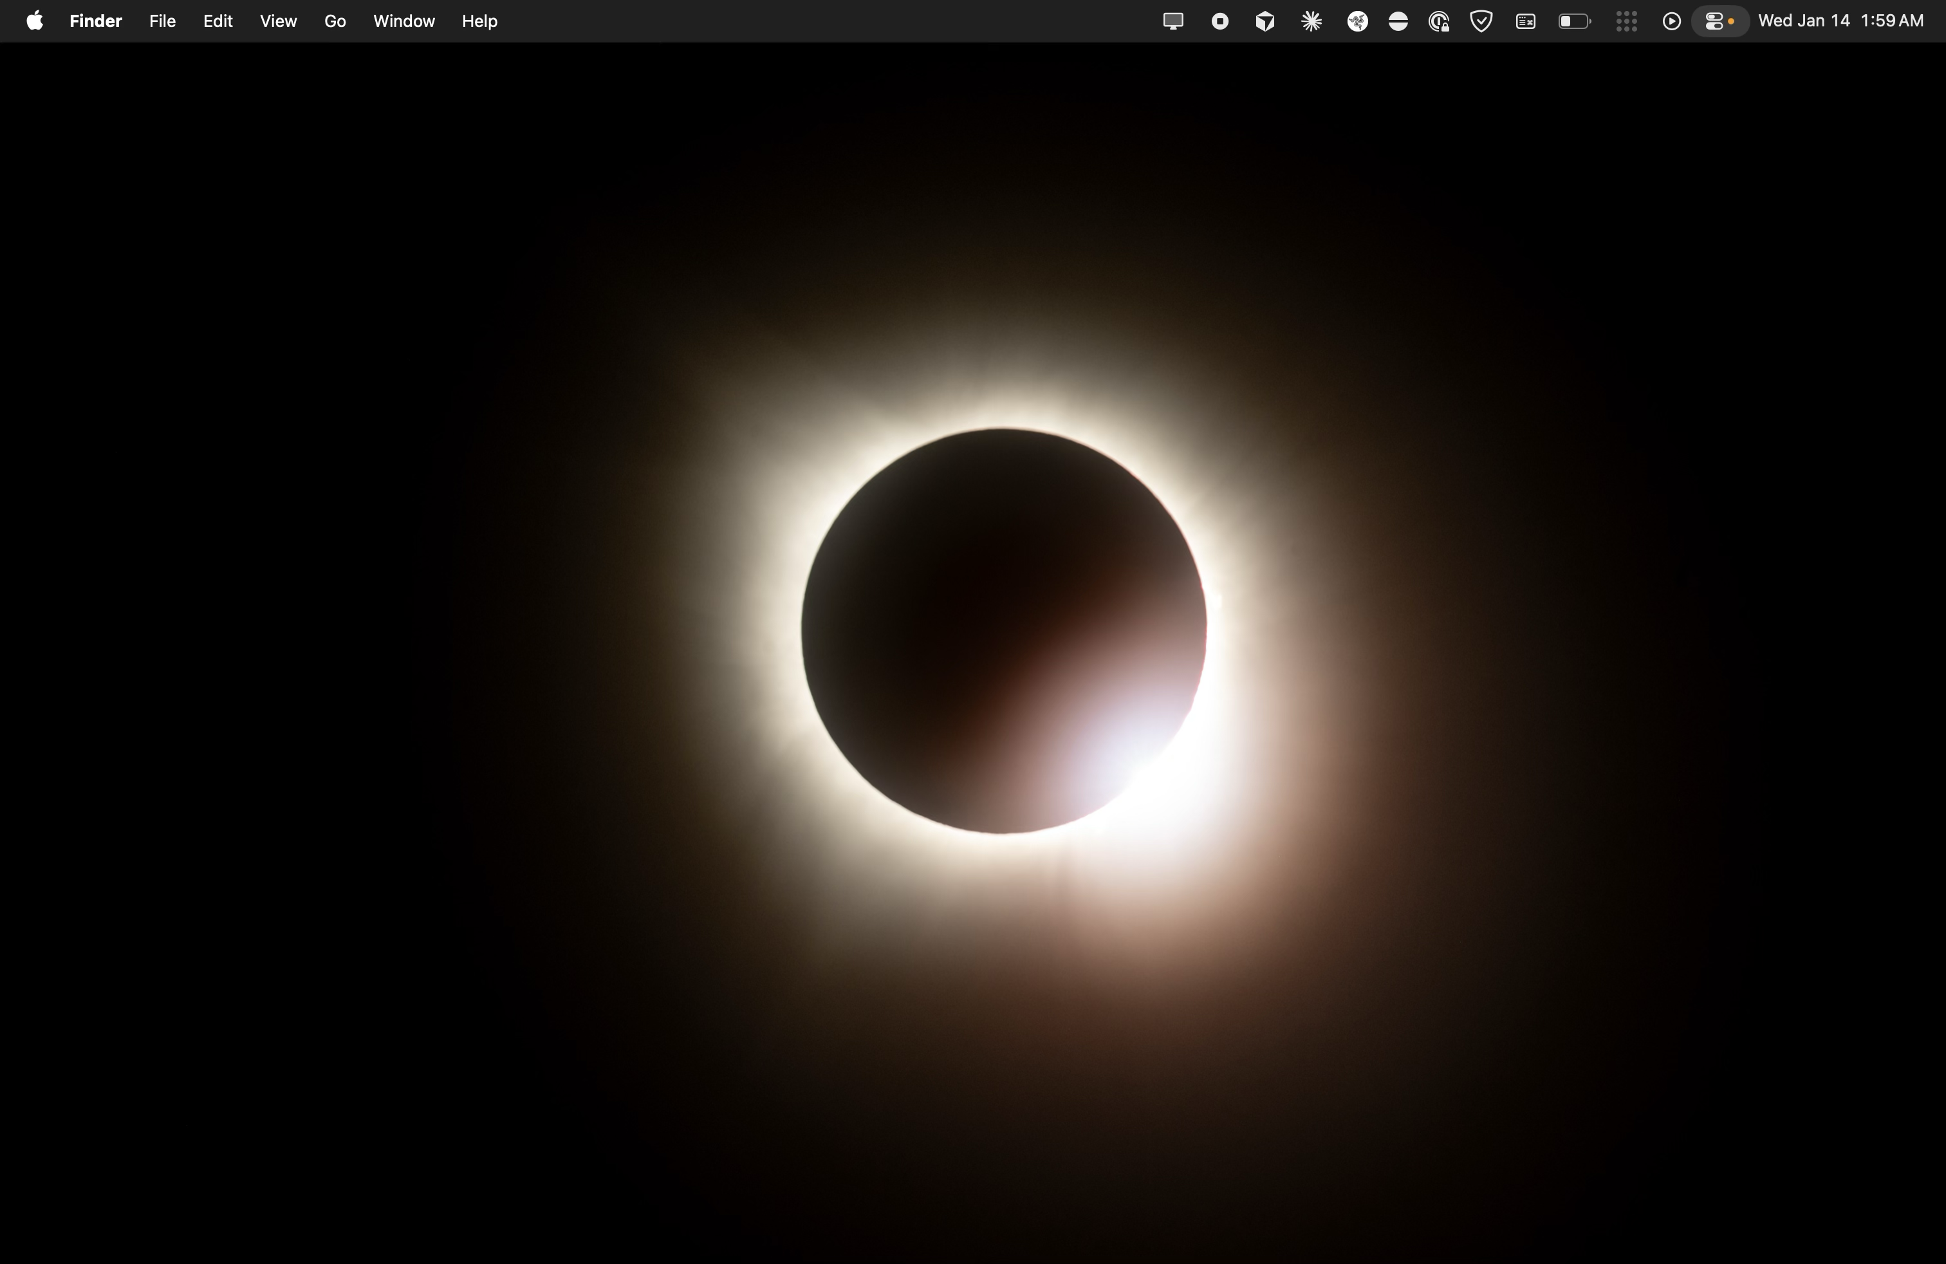Click the 3D cube menu bar icon
Screen dimensions: 1946x1264
click(1265, 21)
